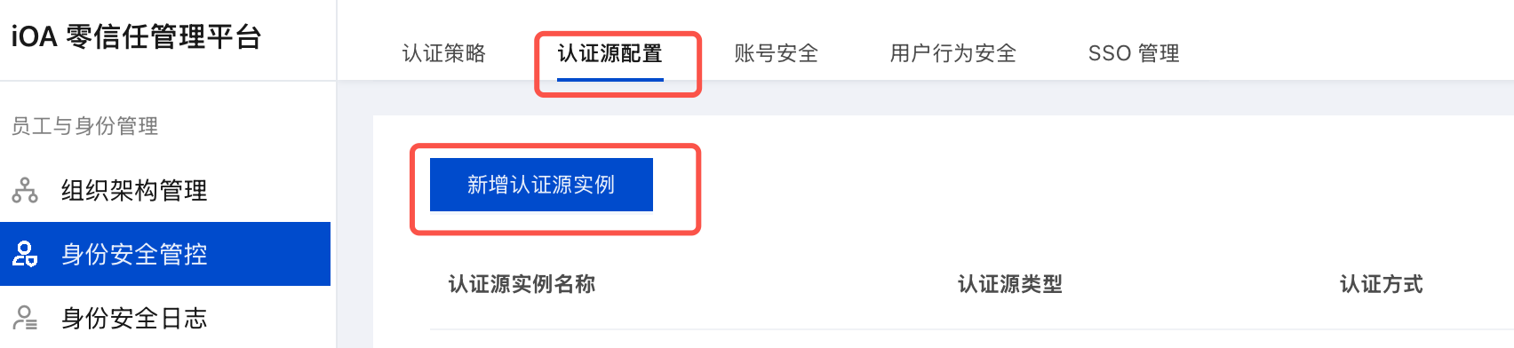Click the 员工与身份管理 section heading
Screen dimensions: 1514x348
84,126
